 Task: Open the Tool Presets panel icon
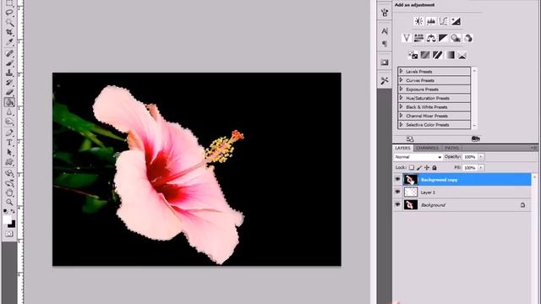(385, 81)
